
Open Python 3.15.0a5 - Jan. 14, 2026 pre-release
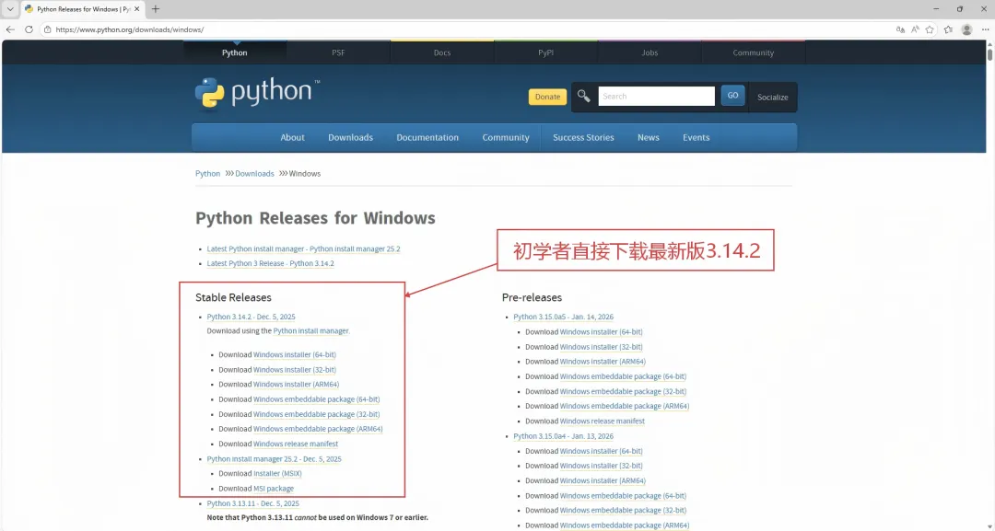click(x=564, y=317)
